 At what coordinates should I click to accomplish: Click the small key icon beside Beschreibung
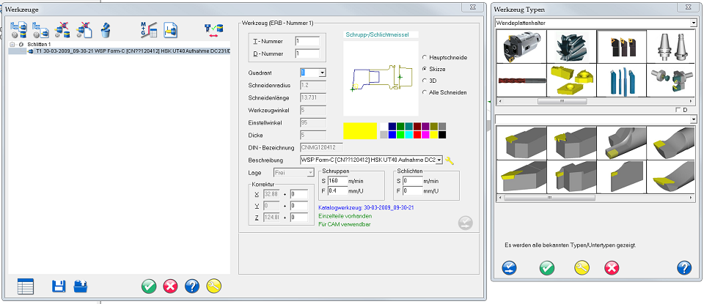point(450,160)
